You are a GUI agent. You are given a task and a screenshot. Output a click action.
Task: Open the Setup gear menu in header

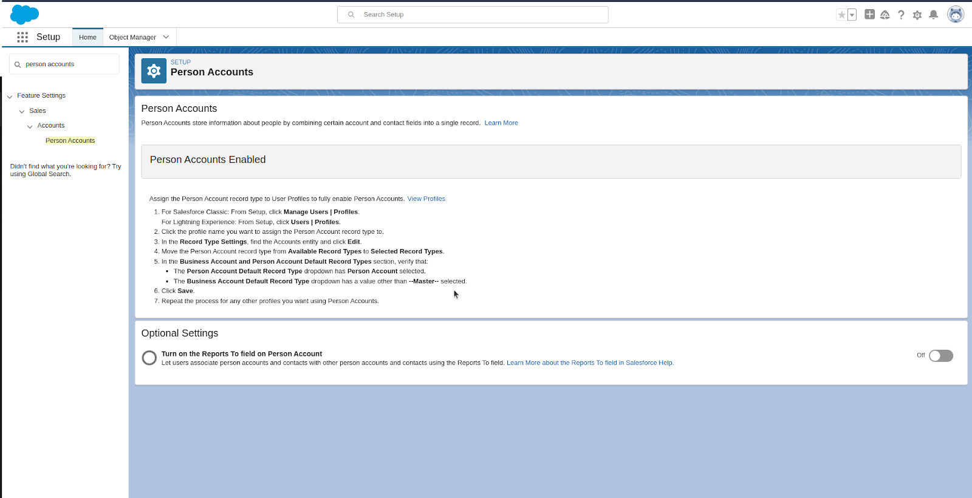click(917, 15)
